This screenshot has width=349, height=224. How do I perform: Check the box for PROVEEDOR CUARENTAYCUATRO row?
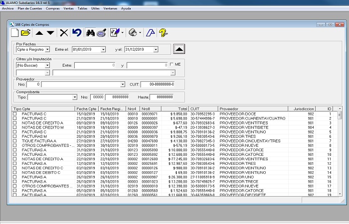(x=14, y=118)
